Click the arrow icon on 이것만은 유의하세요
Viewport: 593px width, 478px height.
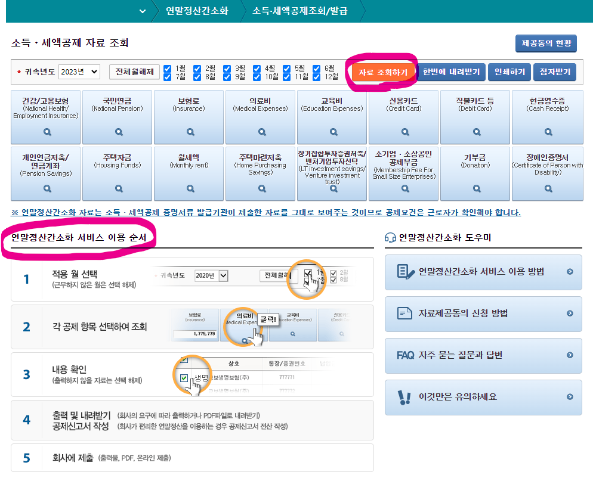pos(570,397)
